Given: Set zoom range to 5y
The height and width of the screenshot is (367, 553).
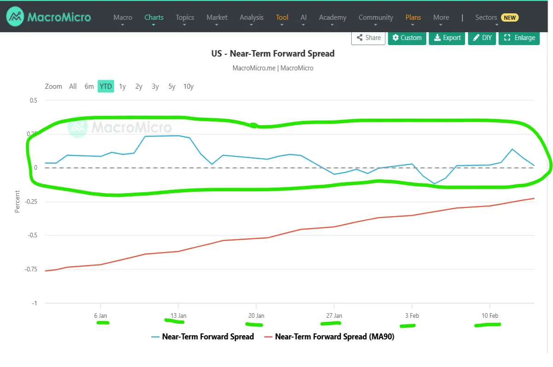Looking at the screenshot, I should (172, 86).
